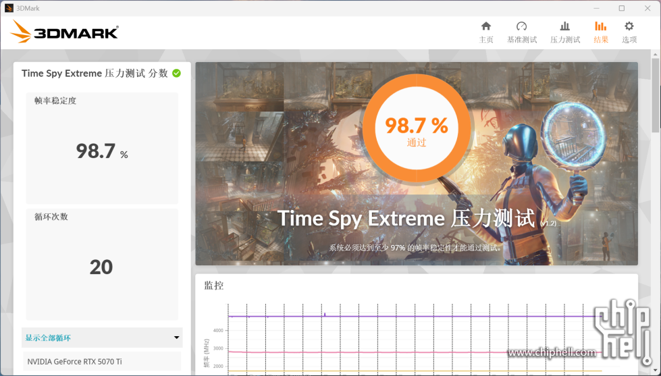Click the 循环次数 panel showing 20
The height and width of the screenshot is (376, 661).
click(102, 263)
